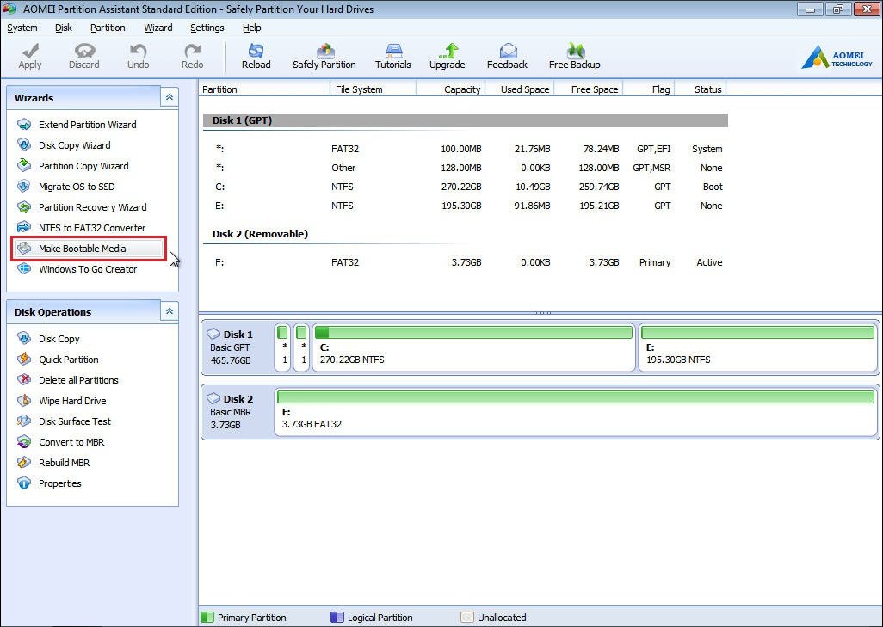Click the Make Bootable Media disc icon
Image resolution: width=883 pixels, height=627 pixels.
point(24,249)
